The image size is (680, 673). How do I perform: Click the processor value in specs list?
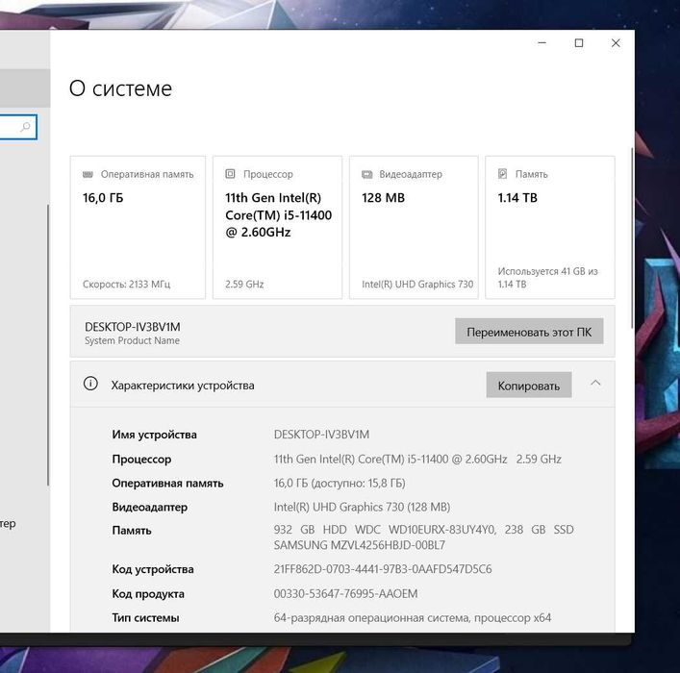417,460
